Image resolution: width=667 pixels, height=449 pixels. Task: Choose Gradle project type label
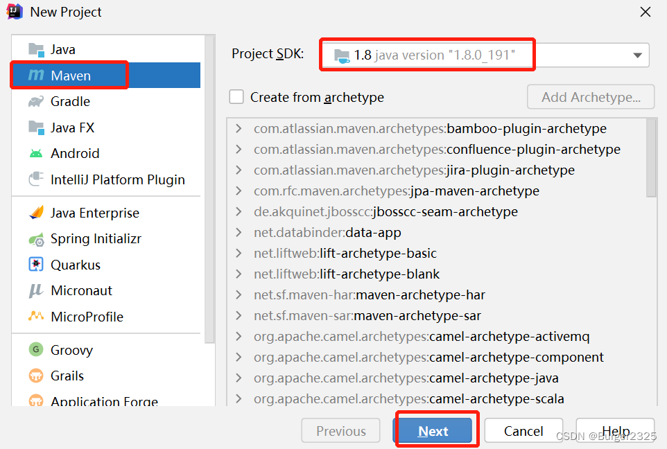click(x=70, y=102)
